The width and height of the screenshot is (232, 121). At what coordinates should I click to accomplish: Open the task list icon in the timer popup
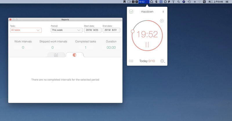point(131,61)
